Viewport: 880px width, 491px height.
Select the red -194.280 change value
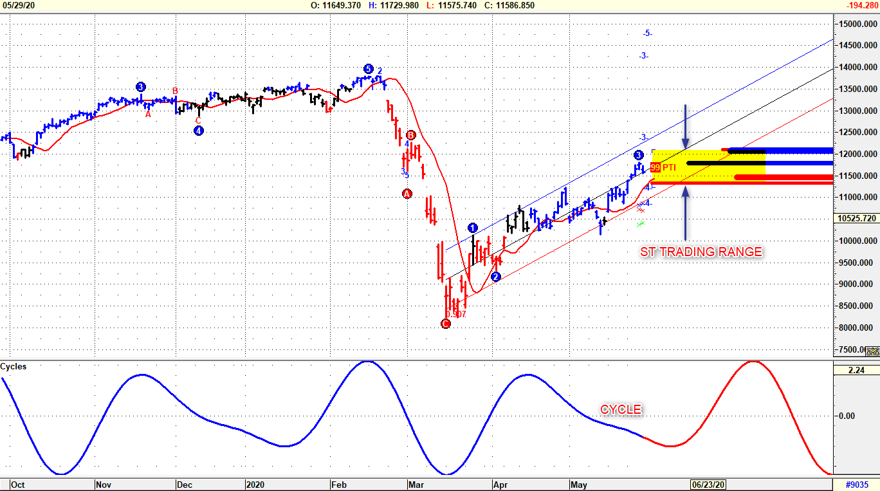click(863, 5)
